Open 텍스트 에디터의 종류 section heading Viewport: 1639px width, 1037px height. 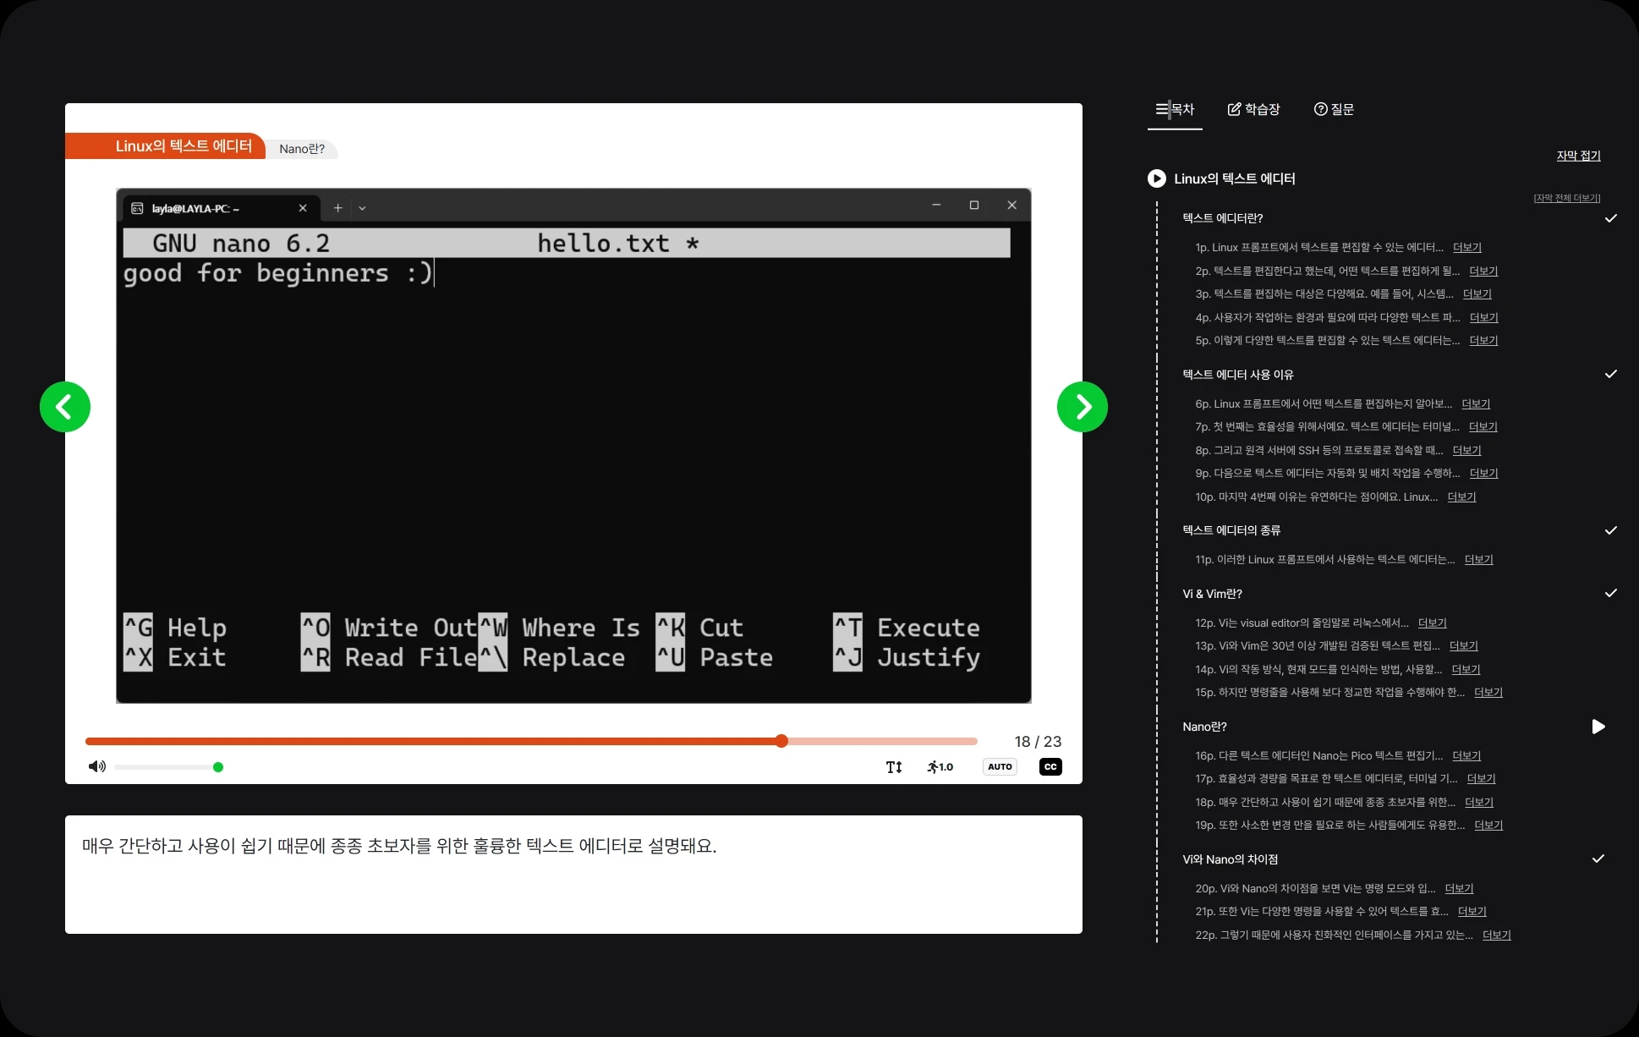coord(1231,530)
